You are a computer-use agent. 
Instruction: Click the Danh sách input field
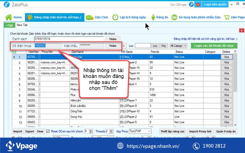[69, 39]
